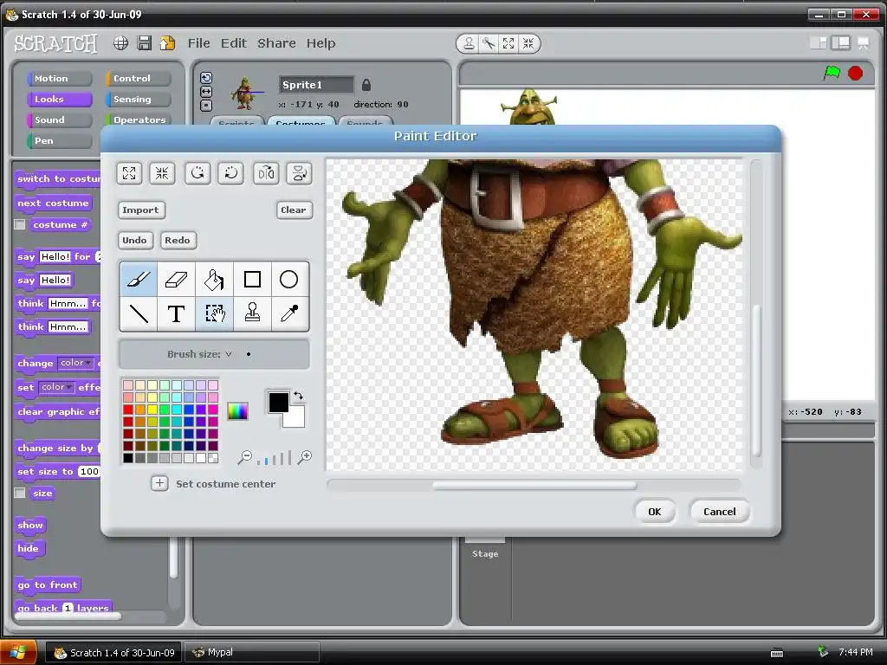Click the duplicate stamp icon in top toolbar

(x=469, y=43)
